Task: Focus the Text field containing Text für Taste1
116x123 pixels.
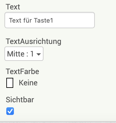Action: [50, 20]
